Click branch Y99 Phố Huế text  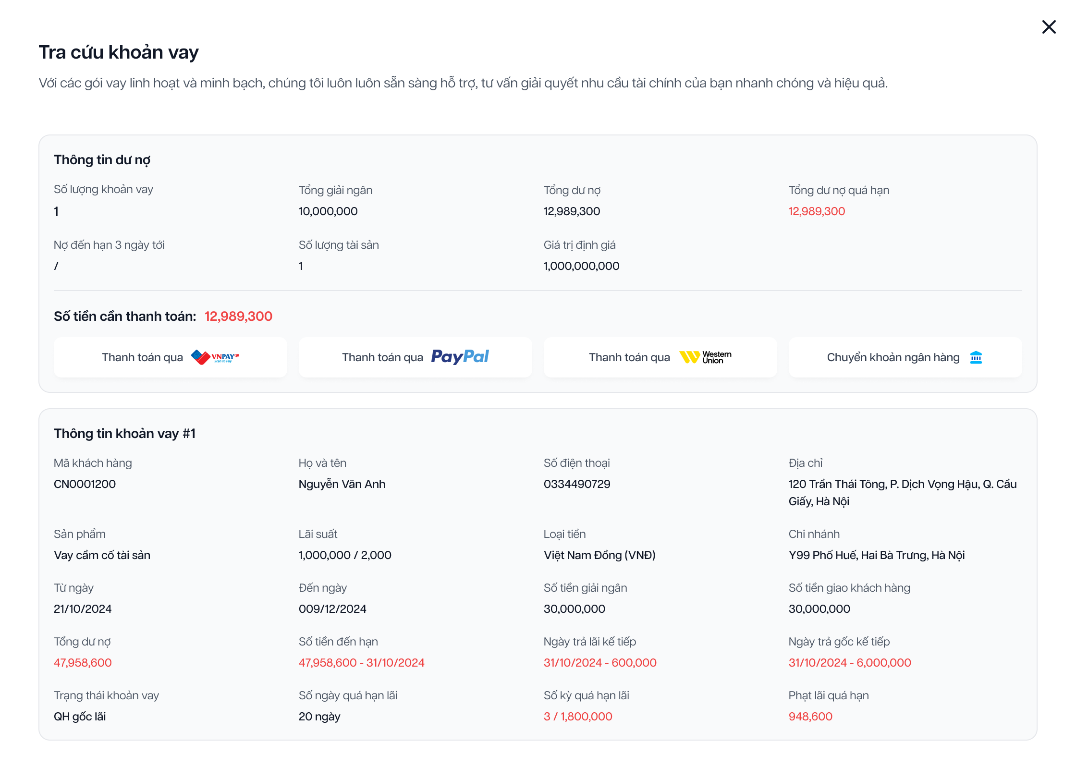point(876,555)
